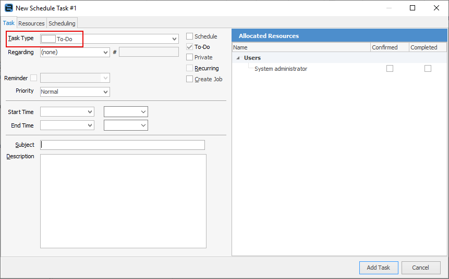Enable the Create Job checkbox
The image size is (449, 279).
coord(190,79)
